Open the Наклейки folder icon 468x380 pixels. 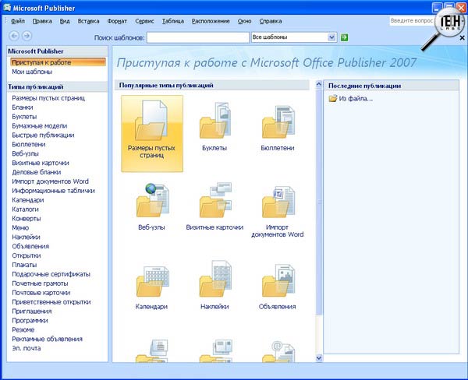[x=215, y=279]
